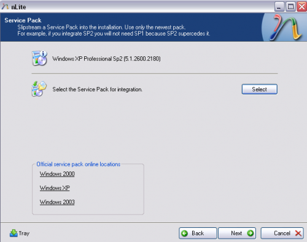Send nLite to the Tray
Image resolution: width=307 pixels, height=242 pixels.
(20, 233)
